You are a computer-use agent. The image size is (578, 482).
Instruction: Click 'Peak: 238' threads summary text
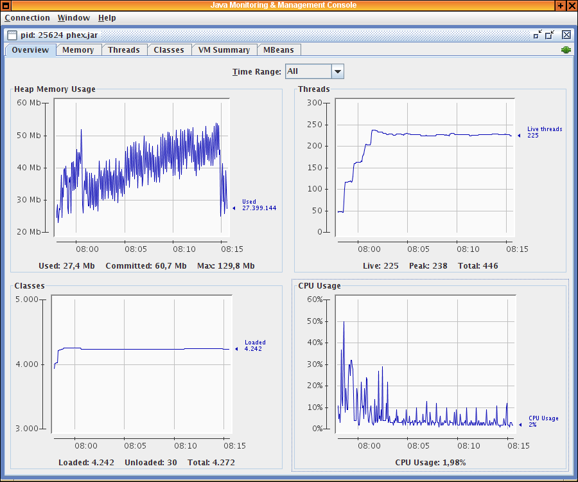(x=428, y=266)
